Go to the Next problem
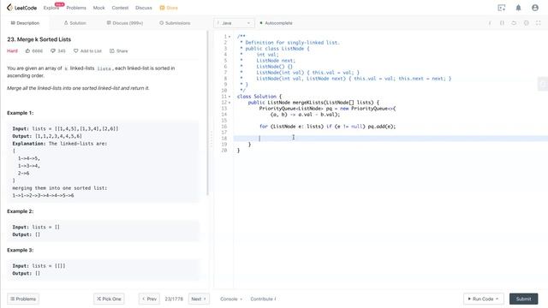Viewport: 548px width, 308px height. [199, 299]
